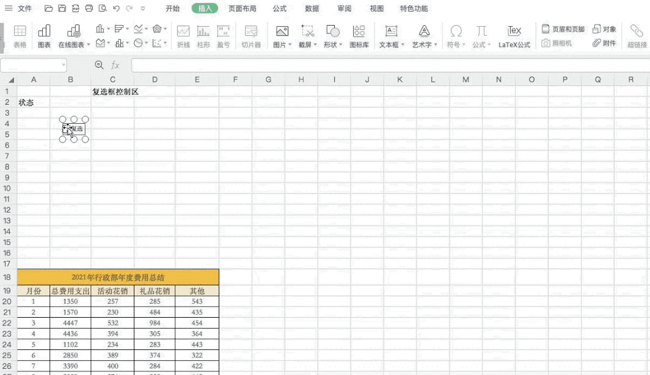Open the name box dropdown arrow

64,65
